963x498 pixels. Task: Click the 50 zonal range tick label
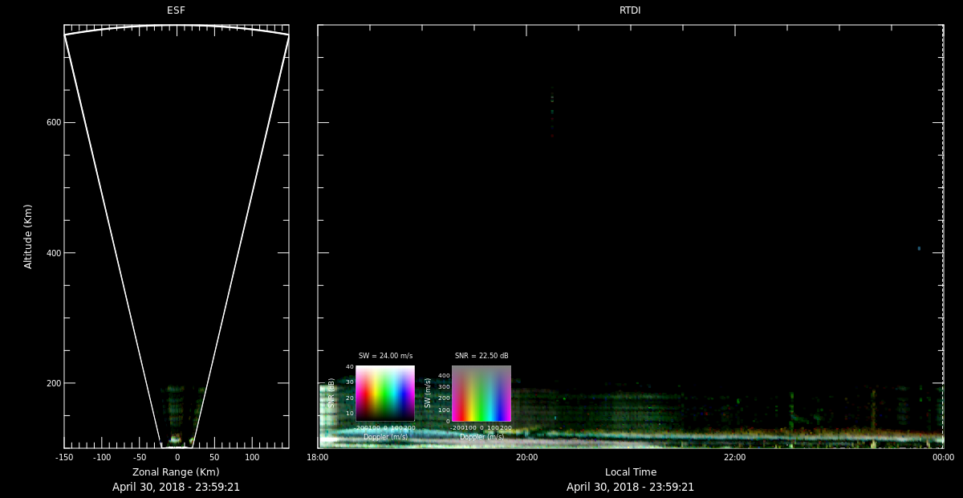(214, 458)
